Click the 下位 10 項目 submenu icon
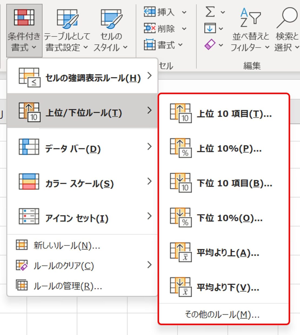300x335 pixels. [181, 183]
